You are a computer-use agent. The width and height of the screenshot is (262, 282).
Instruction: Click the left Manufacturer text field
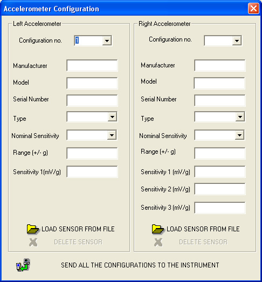(x=92, y=65)
